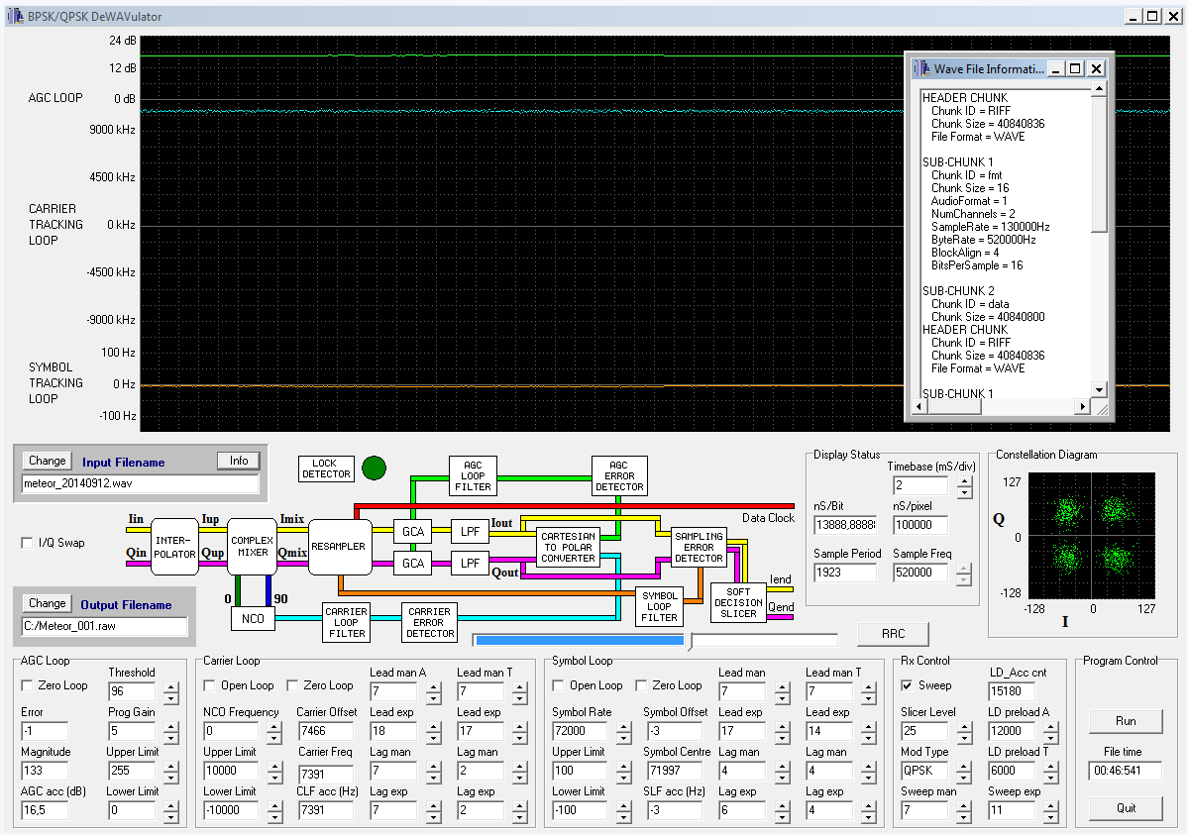Click the BPSK/QPSK DeWAVulator title bar icon
1188x835 pixels.
click(x=15, y=16)
